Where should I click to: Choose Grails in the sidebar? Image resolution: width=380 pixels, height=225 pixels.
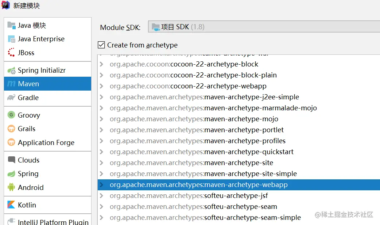47,129
